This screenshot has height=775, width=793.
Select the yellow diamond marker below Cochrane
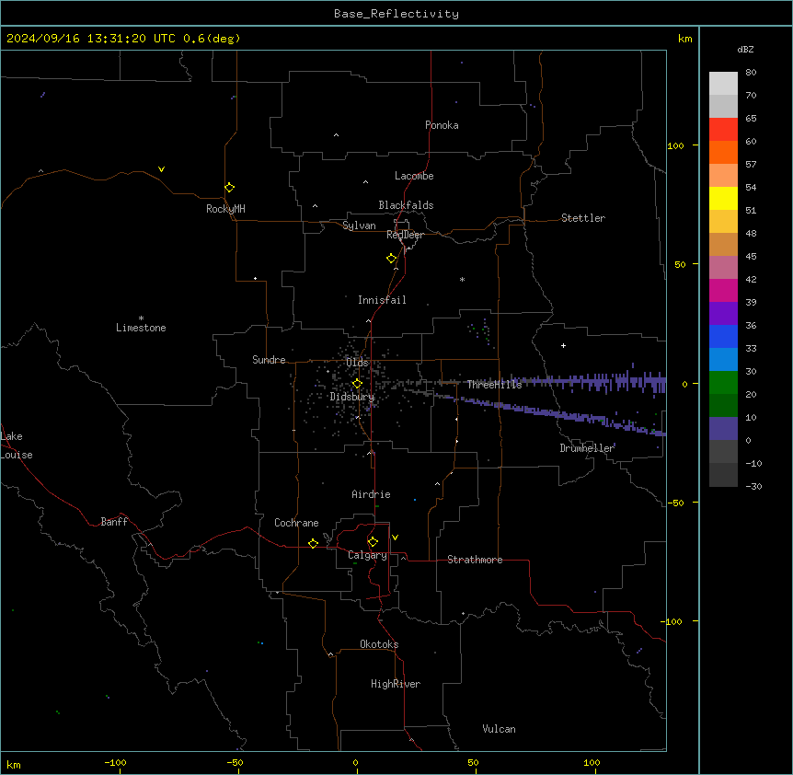coord(313,543)
